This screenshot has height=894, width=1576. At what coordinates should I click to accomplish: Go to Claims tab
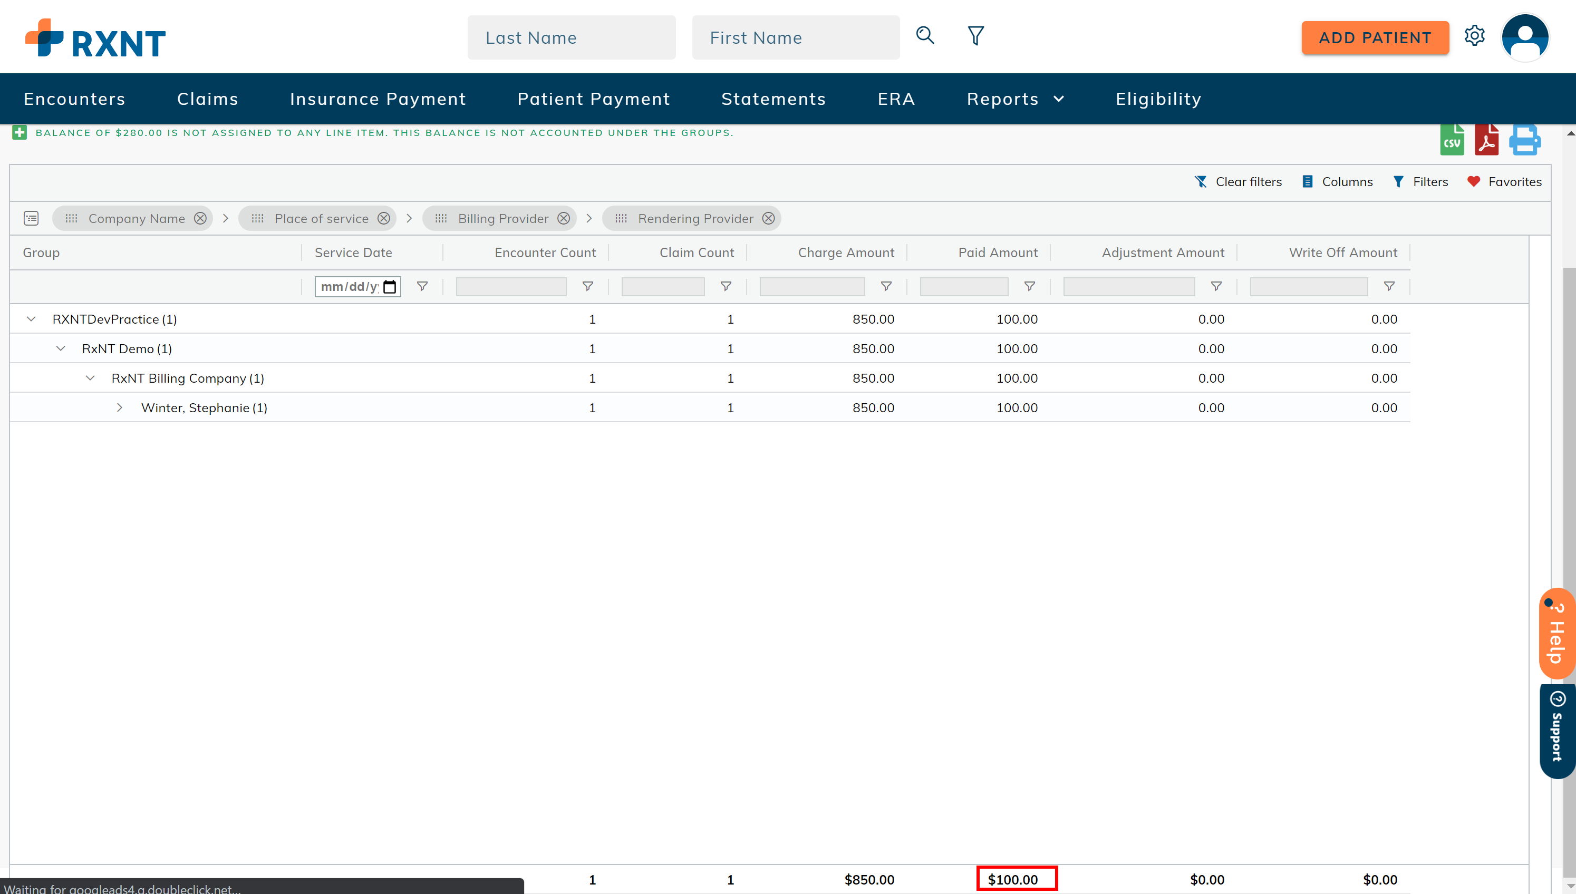208,99
